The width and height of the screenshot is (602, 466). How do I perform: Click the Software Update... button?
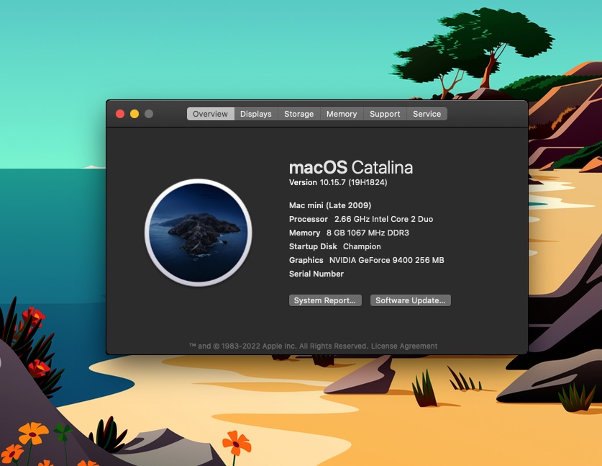pos(411,300)
